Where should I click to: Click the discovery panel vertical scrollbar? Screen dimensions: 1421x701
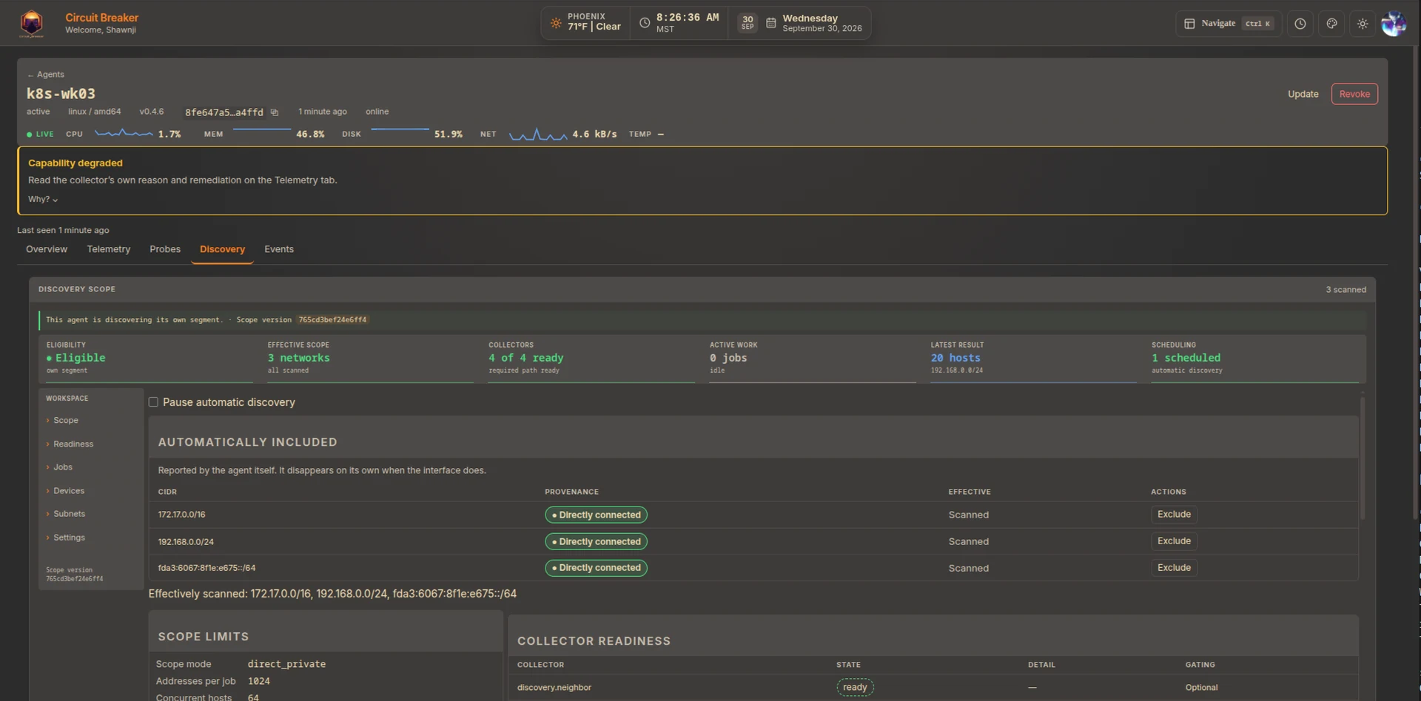pyautogui.click(x=1362, y=458)
